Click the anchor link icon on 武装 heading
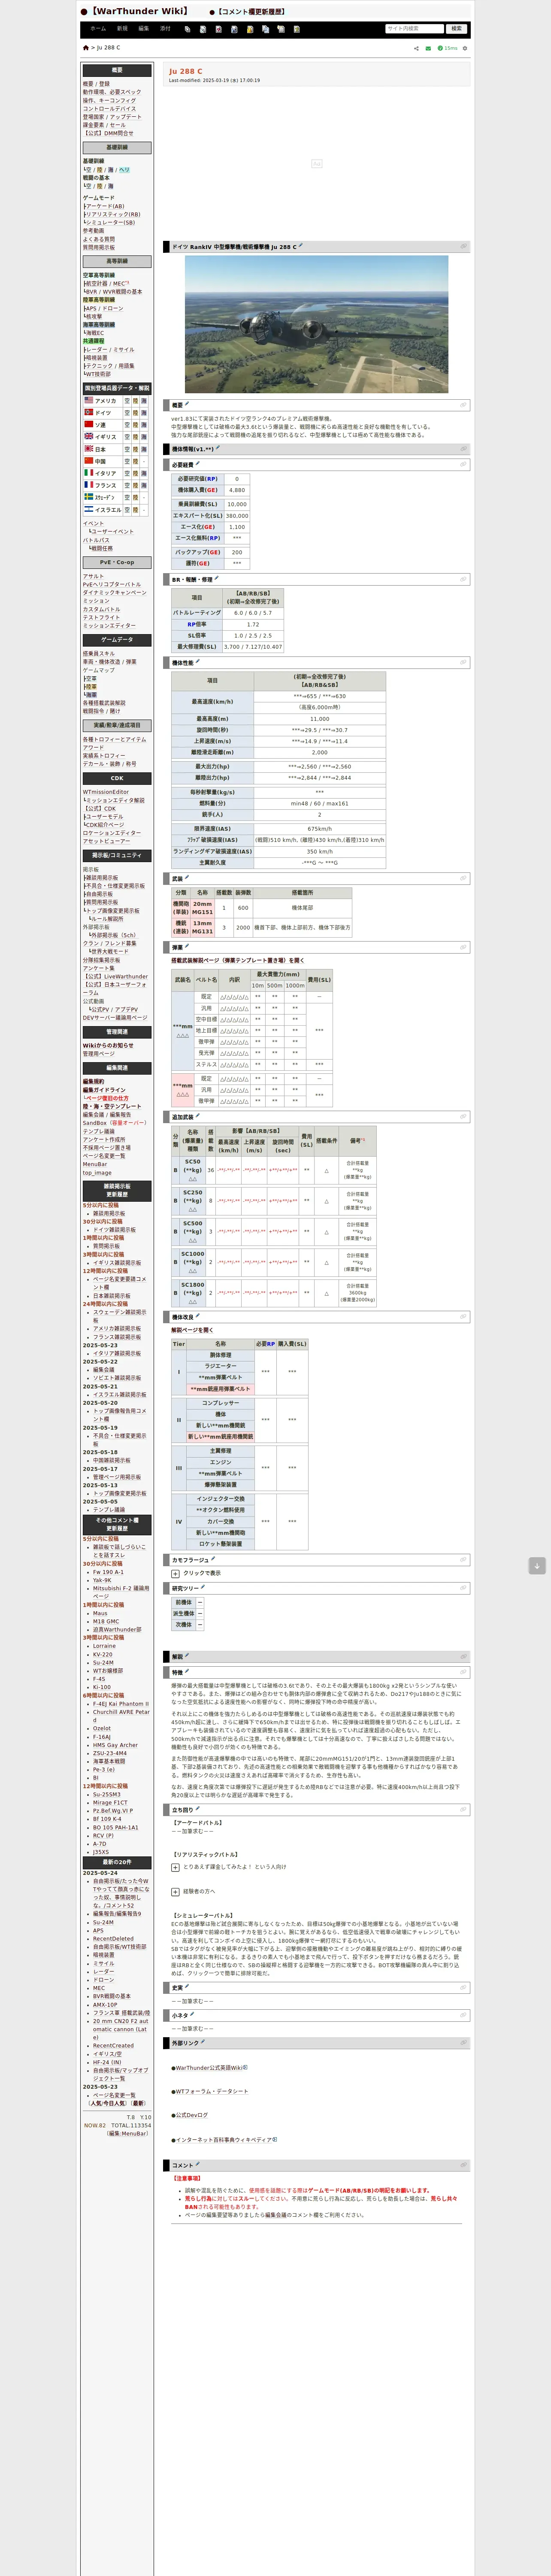The height and width of the screenshot is (2576, 551). coord(463,878)
